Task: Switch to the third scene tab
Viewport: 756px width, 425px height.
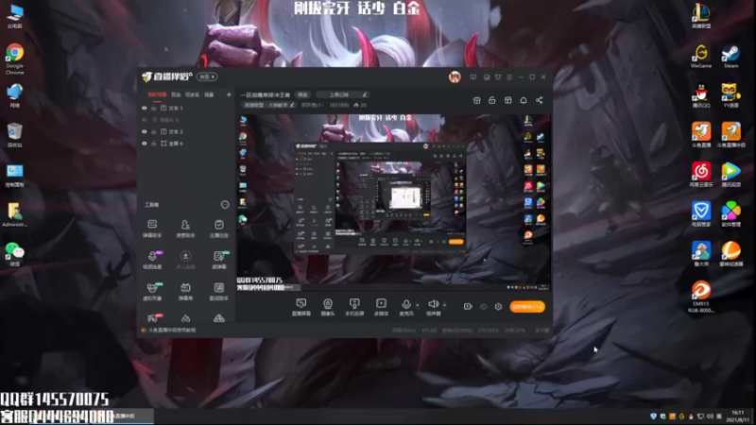Action: pyautogui.click(x=193, y=94)
